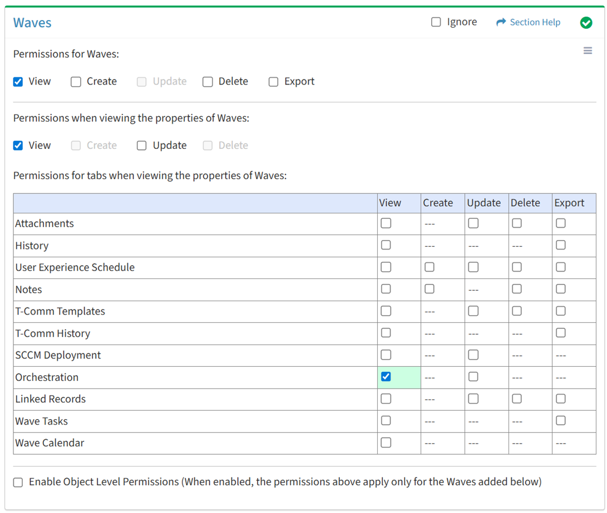Uncheck View for the Orchestration tab
The height and width of the screenshot is (513, 607).
click(386, 377)
